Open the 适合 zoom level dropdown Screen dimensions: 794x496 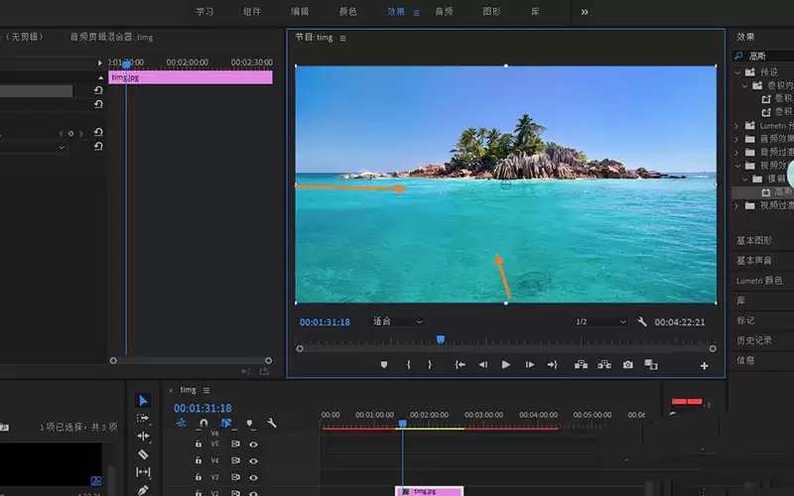click(398, 321)
